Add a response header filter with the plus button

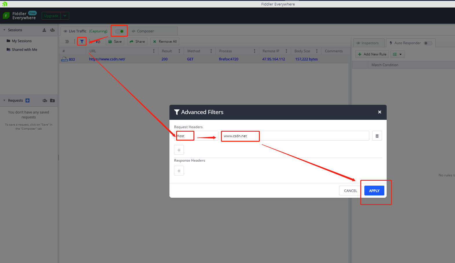179,171
